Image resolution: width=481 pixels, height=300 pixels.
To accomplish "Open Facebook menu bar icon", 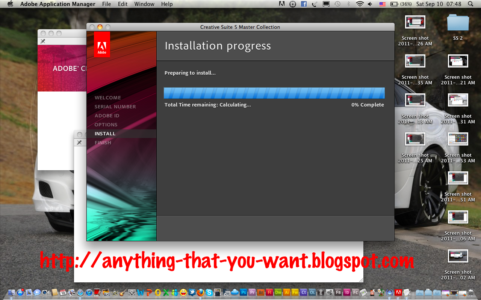I will coord(304,4).
